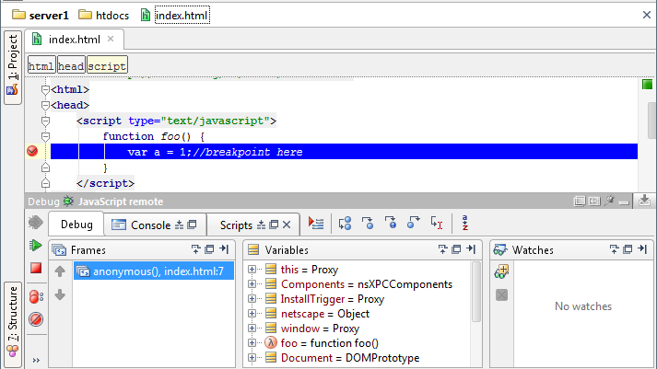The height and width of the screenshot is (369, 657).
Task: Collapse the <head> code fold
Action: [45, 105]
